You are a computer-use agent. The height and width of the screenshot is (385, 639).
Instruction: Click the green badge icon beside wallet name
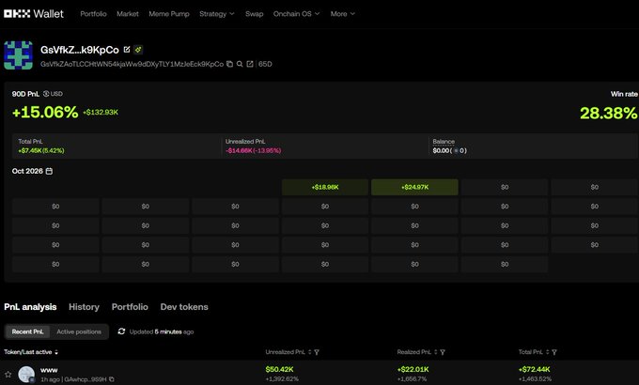[x=138, y=50]
